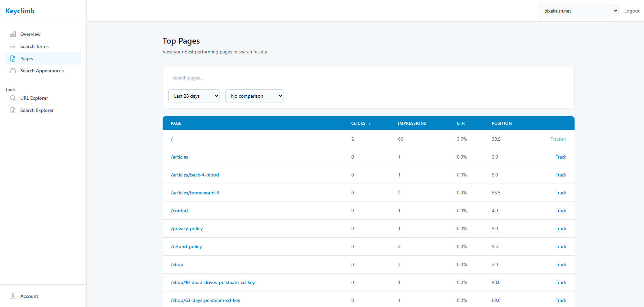Open the Last 28 days dropdown
Image resolution: width=644 pixels, height=307 pixels.
click(x=194, y=96)
